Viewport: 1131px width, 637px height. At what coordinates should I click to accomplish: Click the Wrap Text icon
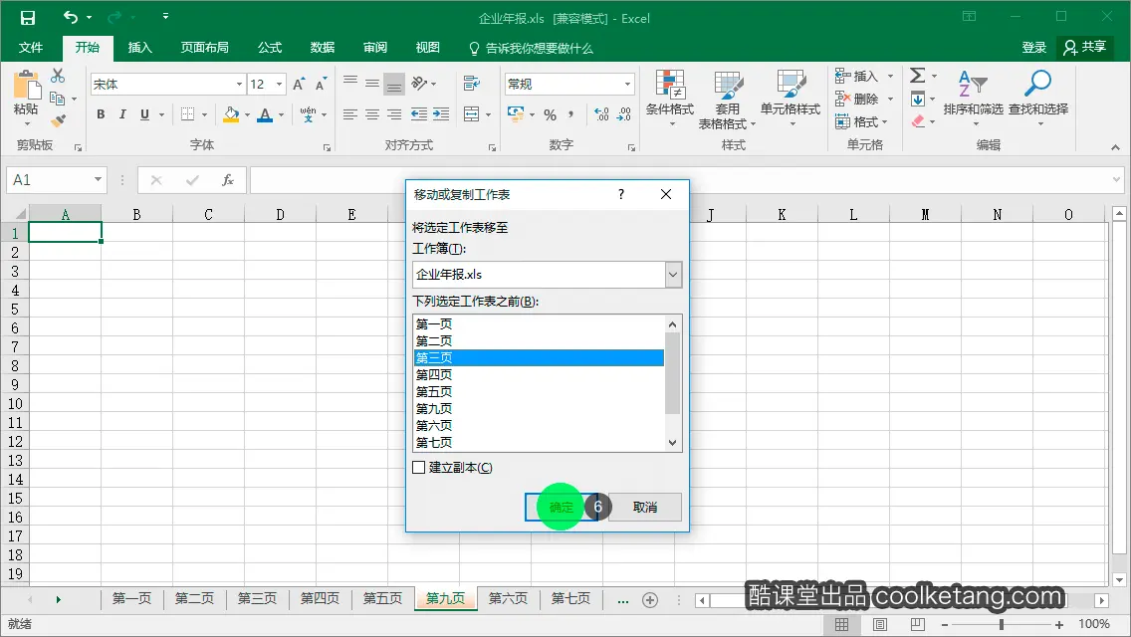[x=472, y=84]
